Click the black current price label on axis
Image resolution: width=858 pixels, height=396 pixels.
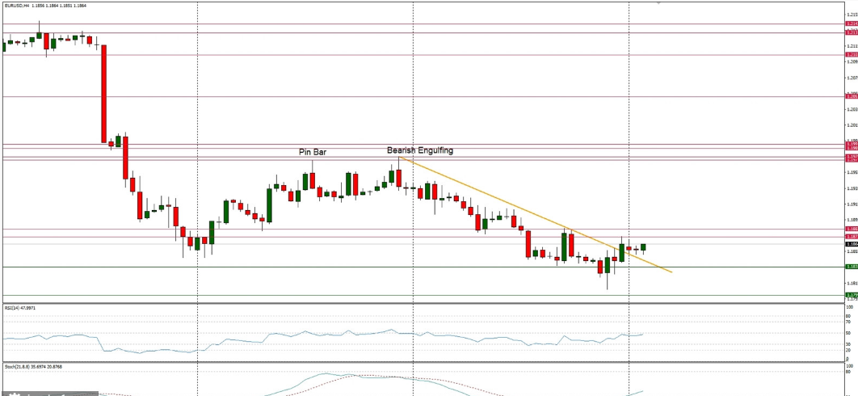tap(851, 243)
